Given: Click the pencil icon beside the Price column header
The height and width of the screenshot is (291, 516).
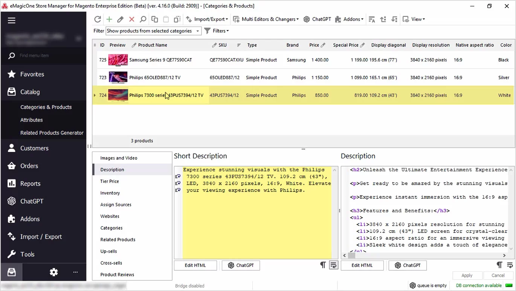Looking at the screenshot, I should [x=323, y=45].
